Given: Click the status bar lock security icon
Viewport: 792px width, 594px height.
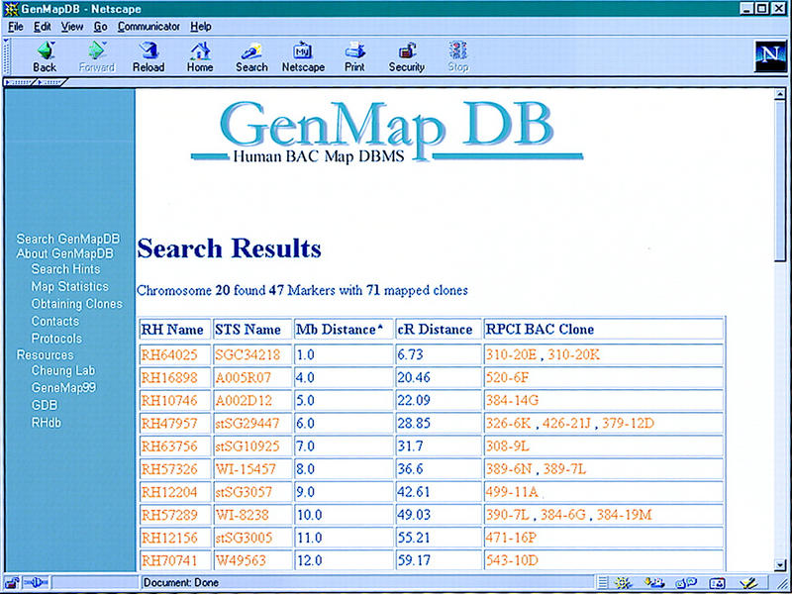Looking at the screenshot, I should pos(14,583).
